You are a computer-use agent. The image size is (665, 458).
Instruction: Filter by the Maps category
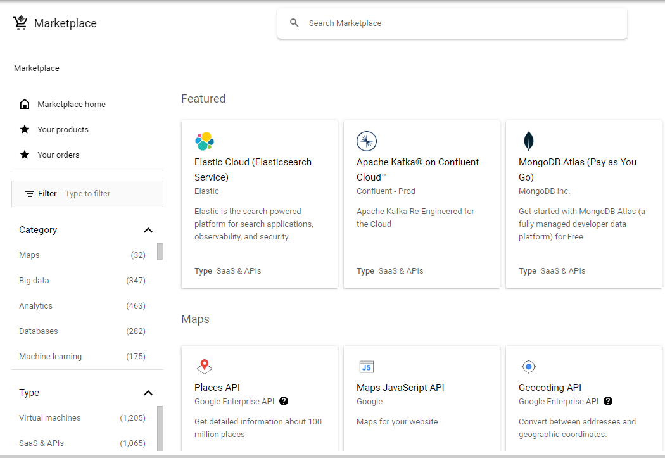pos(82,255)
